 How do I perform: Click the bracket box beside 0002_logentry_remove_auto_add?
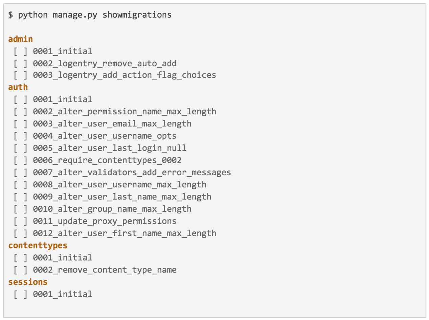[21, 64]
